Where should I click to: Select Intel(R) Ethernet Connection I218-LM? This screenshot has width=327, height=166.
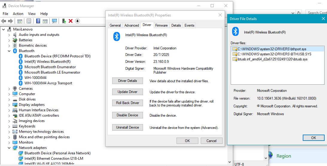54,159
